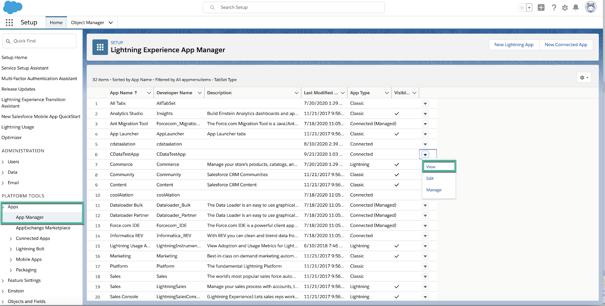605x306 pixels.
Task: Open AppExchange Marketplace in sidebar
Action: click(x=43, y=228)
